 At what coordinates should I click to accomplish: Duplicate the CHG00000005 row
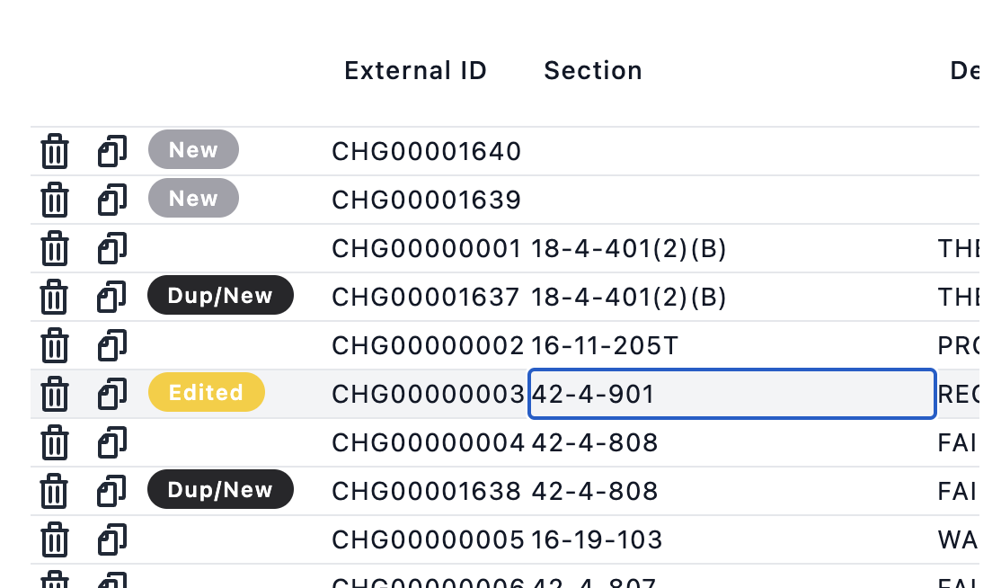[x=112, y=539]
